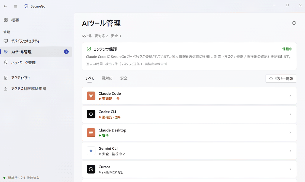
Task: Click the Codex CLI app icon
Action: (x=91, y=114)
